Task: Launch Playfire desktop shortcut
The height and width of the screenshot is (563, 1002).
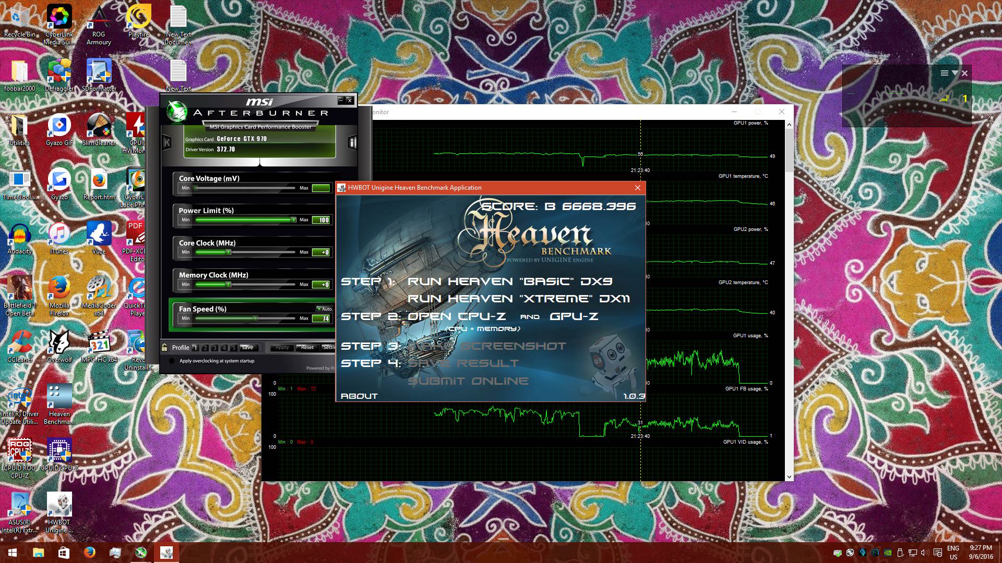Action: point(138,21)
